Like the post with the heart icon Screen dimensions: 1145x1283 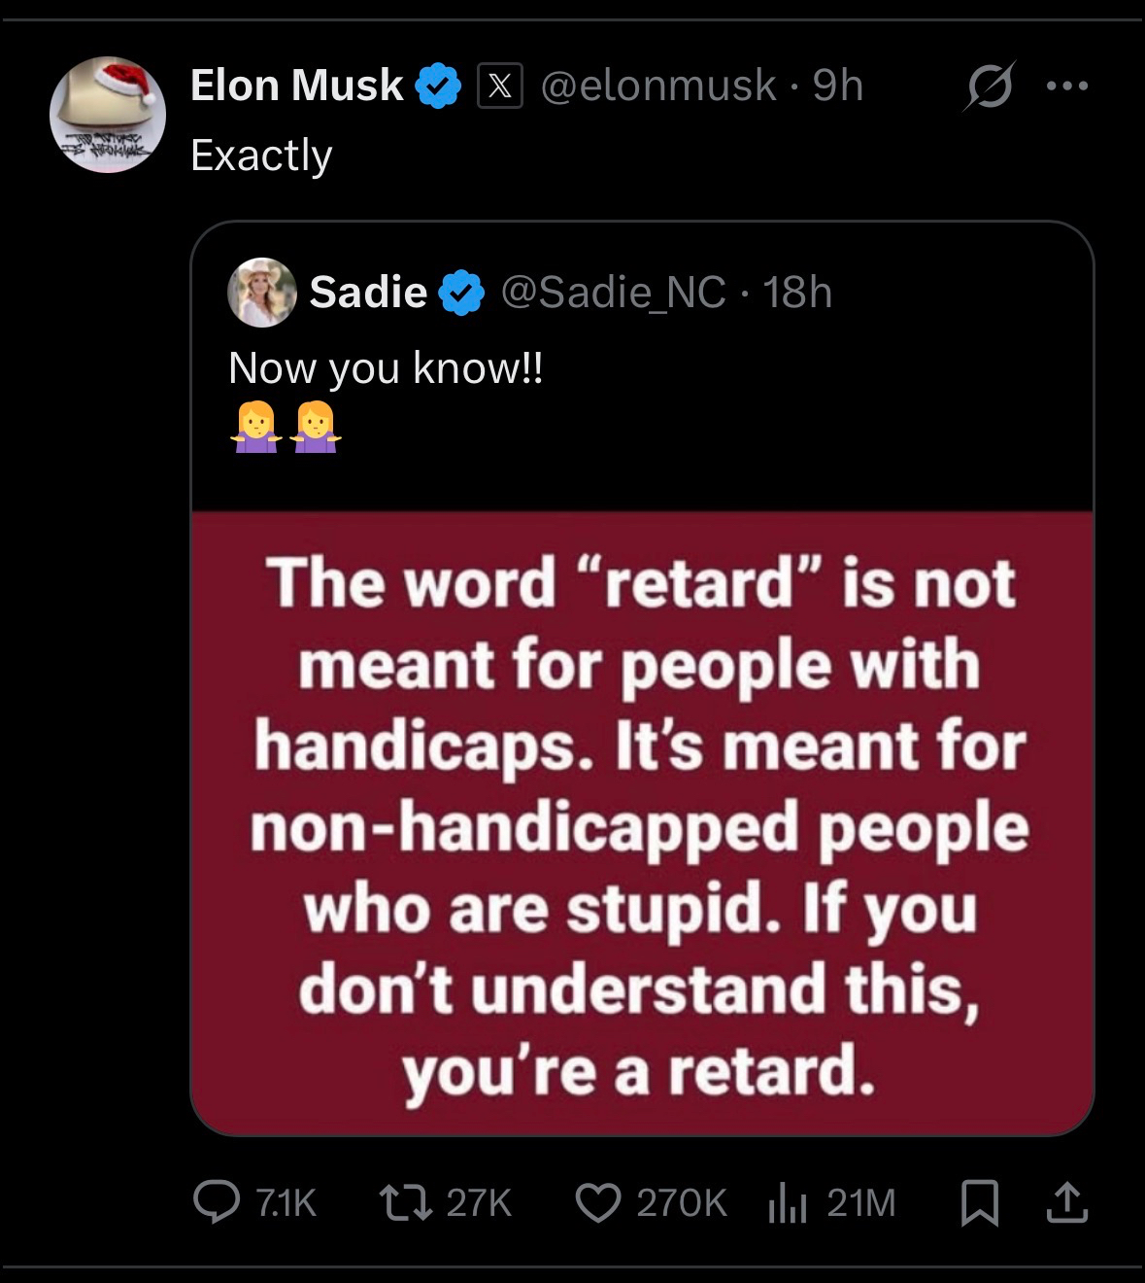click(596, 1202)
